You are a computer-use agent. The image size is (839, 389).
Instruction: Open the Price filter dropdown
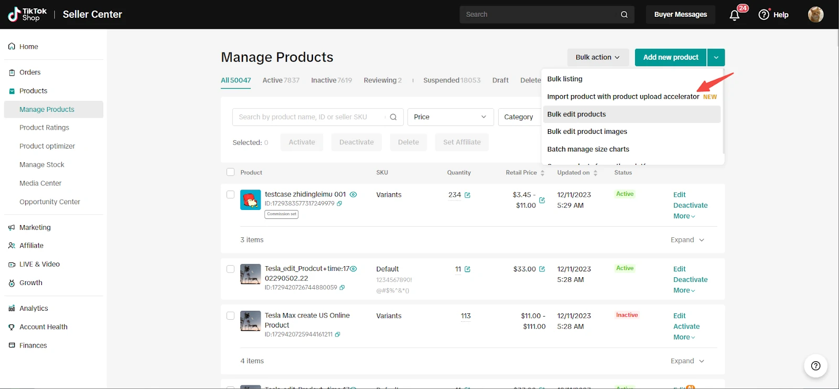pos(450,117)
